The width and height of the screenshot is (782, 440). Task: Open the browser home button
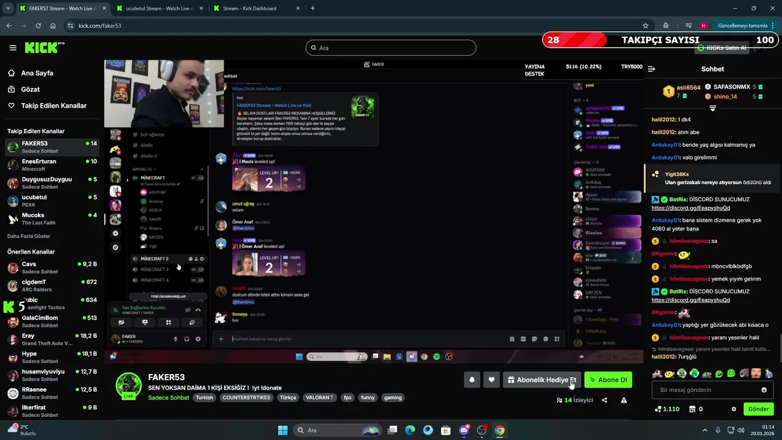click(x=53, y=26)
